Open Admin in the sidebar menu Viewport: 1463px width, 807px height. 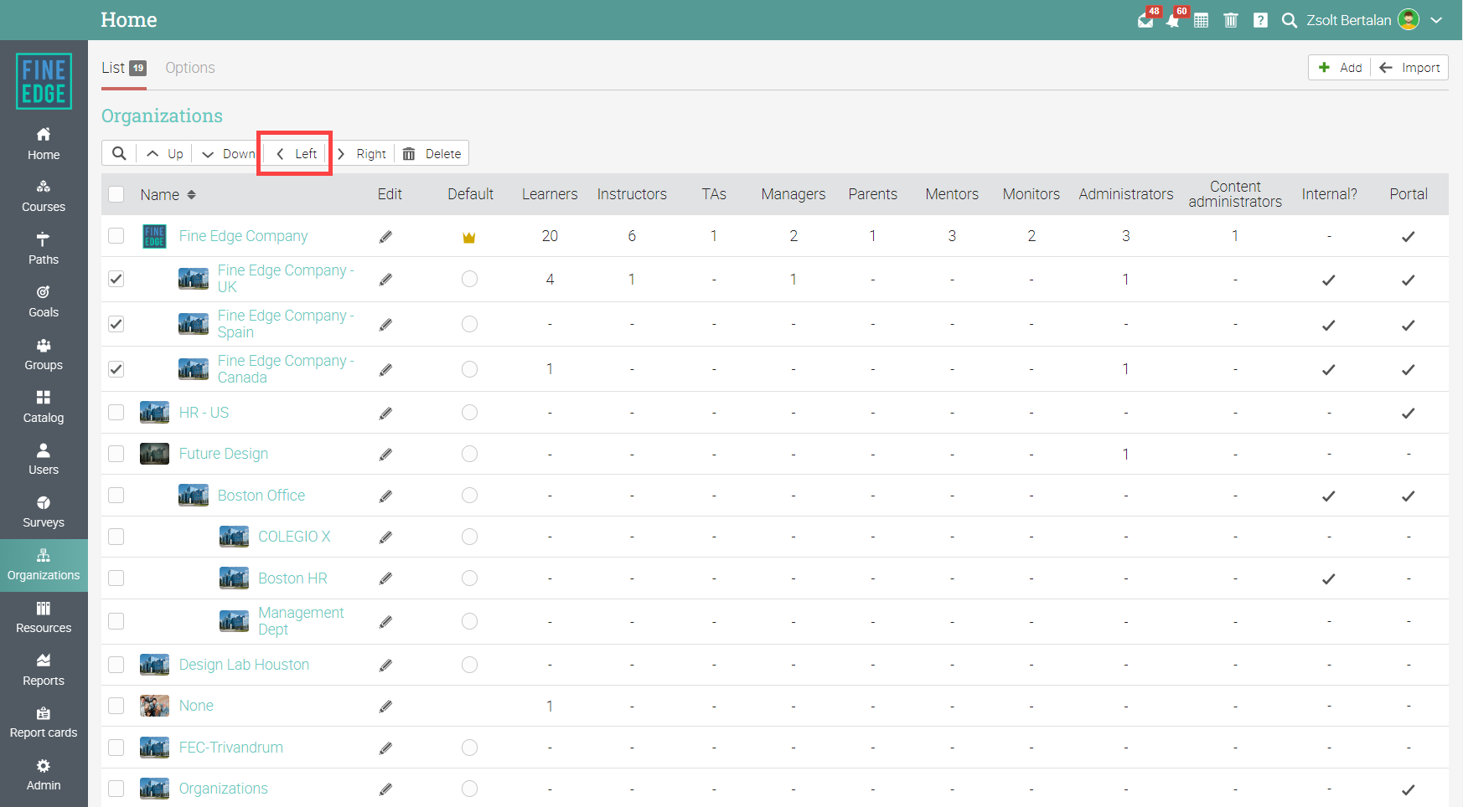44,775
